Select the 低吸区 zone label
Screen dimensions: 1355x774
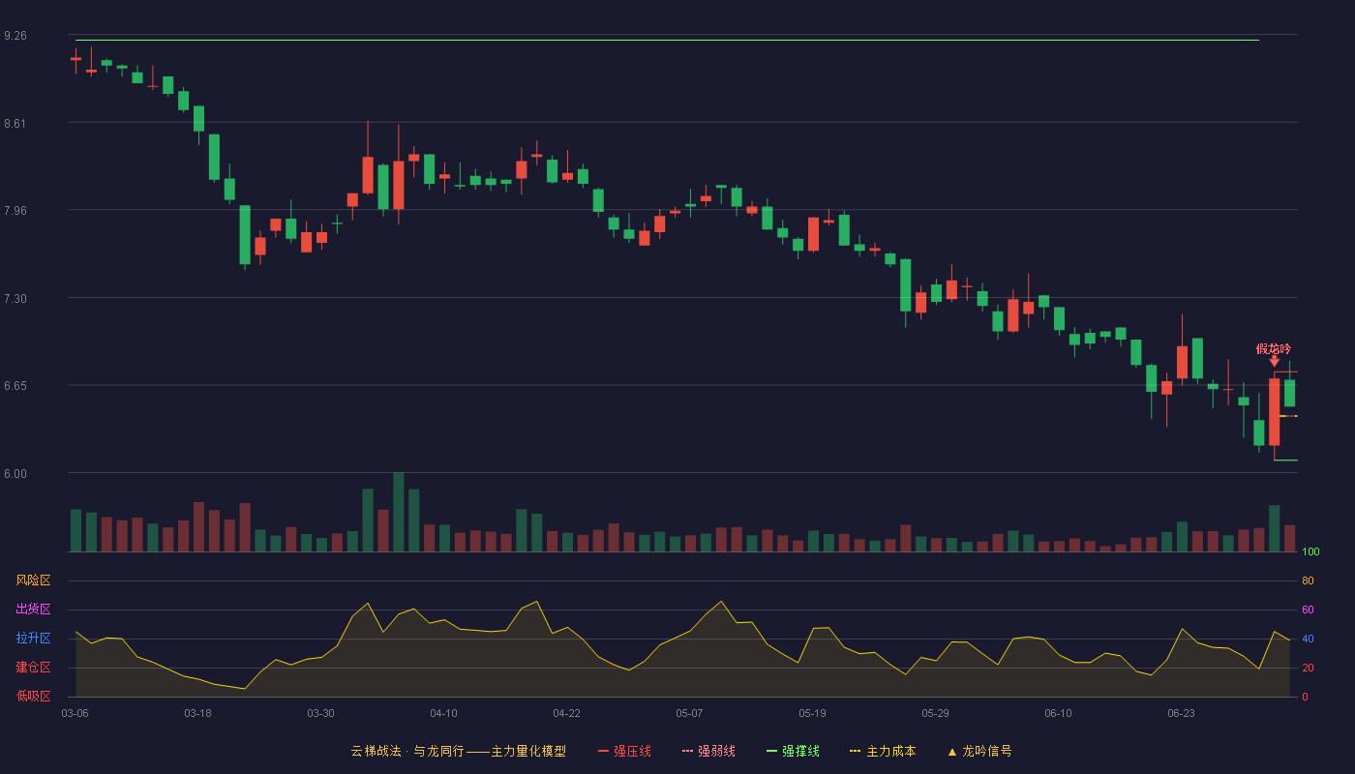click(x=34, y=696)
